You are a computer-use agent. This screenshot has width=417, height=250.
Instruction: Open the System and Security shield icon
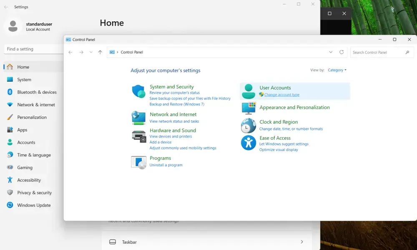pyautogui.click(x=138, y=91)
